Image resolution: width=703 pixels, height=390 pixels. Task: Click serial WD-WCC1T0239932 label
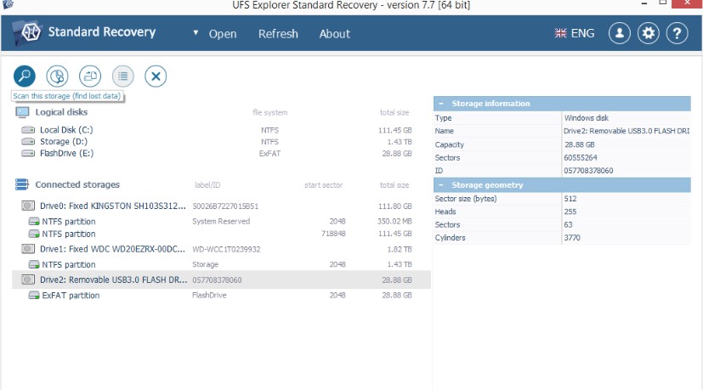tap(226, 249)
